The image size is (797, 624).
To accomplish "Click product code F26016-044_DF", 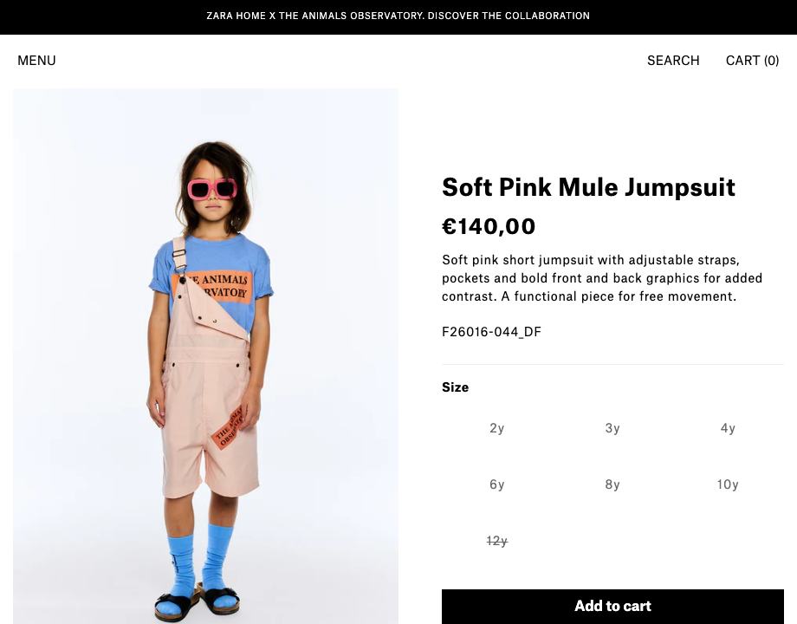I will tap(491, 332).
